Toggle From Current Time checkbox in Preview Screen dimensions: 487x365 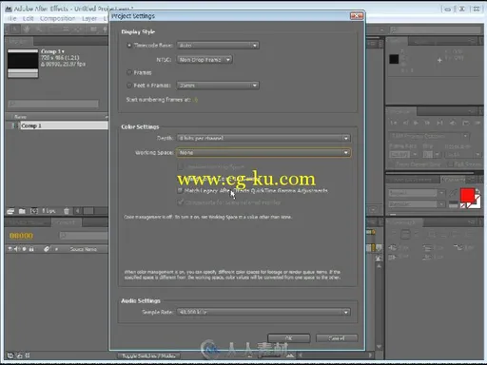392,164
